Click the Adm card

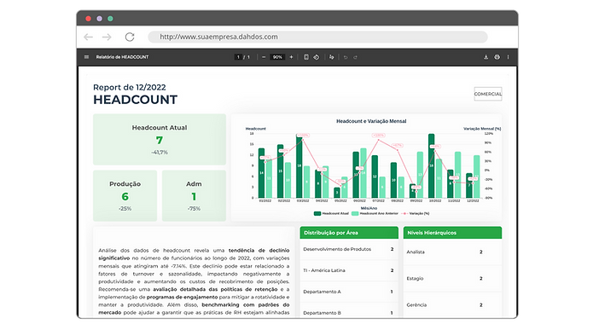[194, 195]
